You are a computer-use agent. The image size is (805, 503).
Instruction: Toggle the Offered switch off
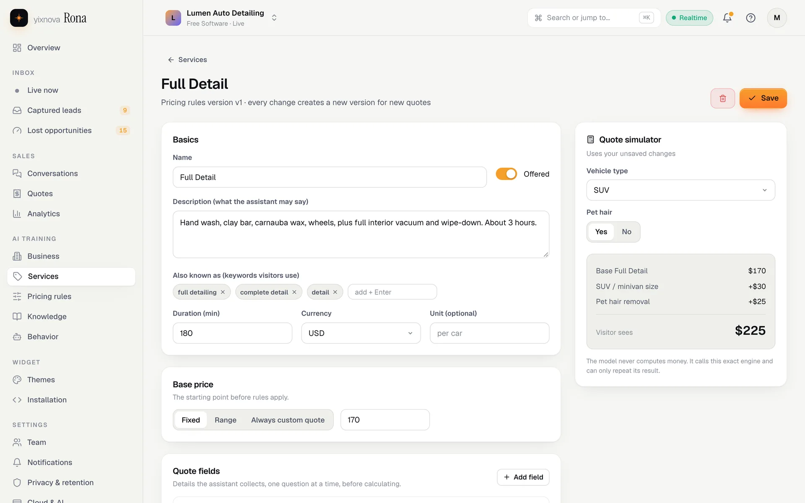(506, 174)
